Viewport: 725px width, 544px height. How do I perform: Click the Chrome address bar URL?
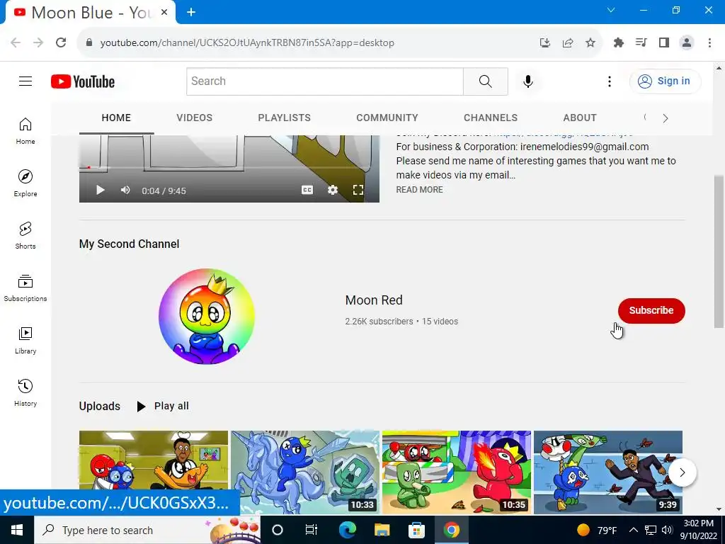(x=247, y=42)
